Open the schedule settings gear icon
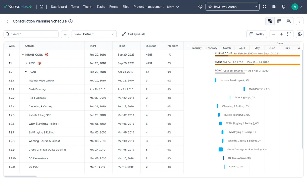 (300, 34)
